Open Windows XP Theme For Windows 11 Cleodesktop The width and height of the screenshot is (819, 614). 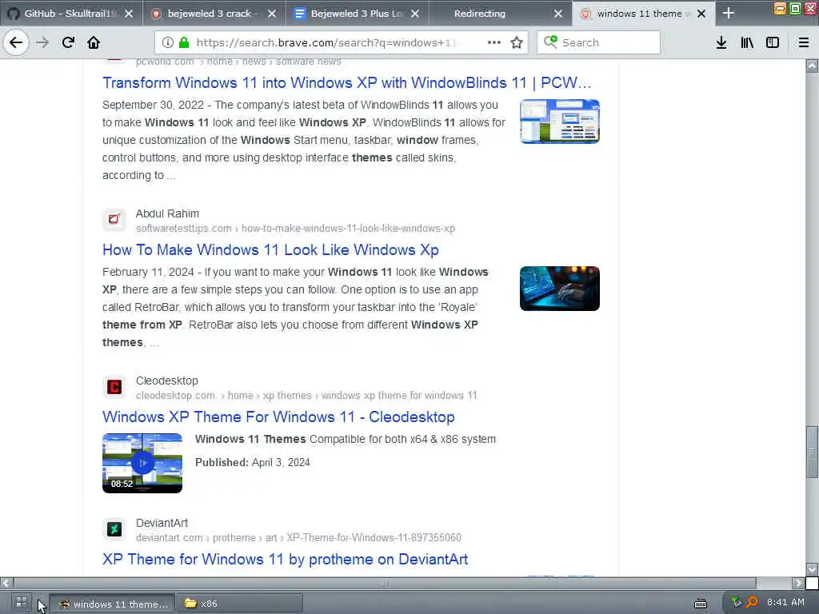278,417
